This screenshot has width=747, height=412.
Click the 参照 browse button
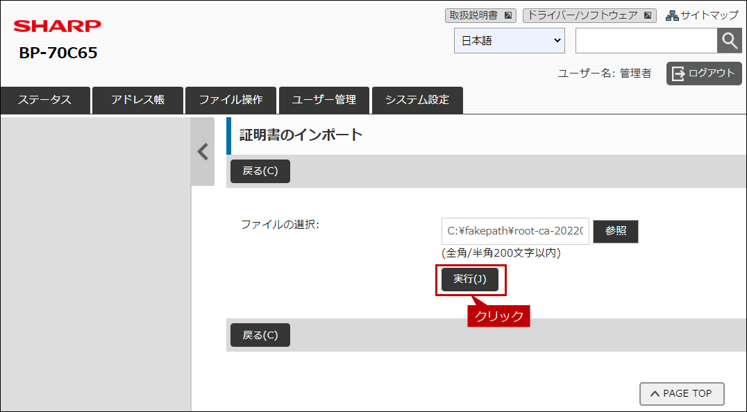click(x=616, y=231)
